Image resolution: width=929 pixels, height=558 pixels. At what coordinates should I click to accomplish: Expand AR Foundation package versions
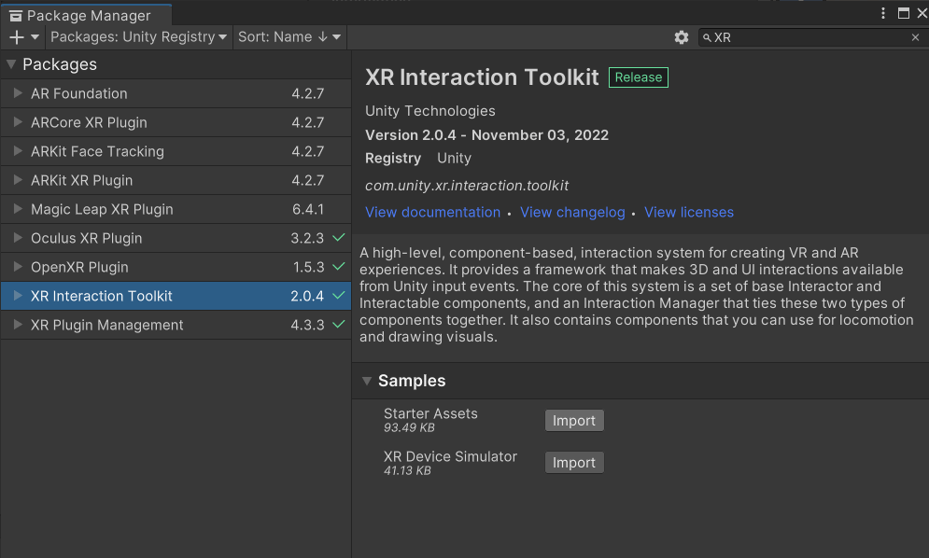pyautogui.click(x=18, y=93)
